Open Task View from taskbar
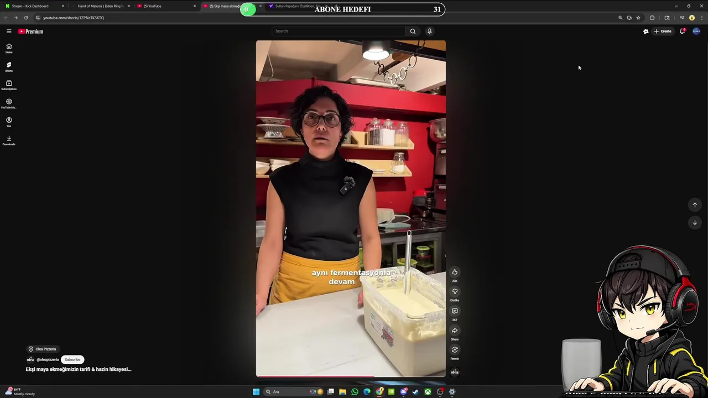Screen dimensions: 708x398 [330, 392]
